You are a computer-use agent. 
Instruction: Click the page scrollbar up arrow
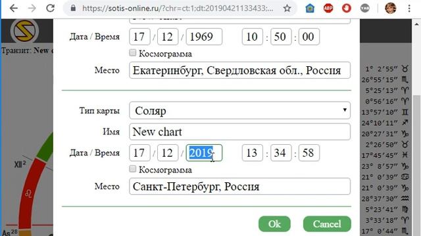click(x=416, y=24)
